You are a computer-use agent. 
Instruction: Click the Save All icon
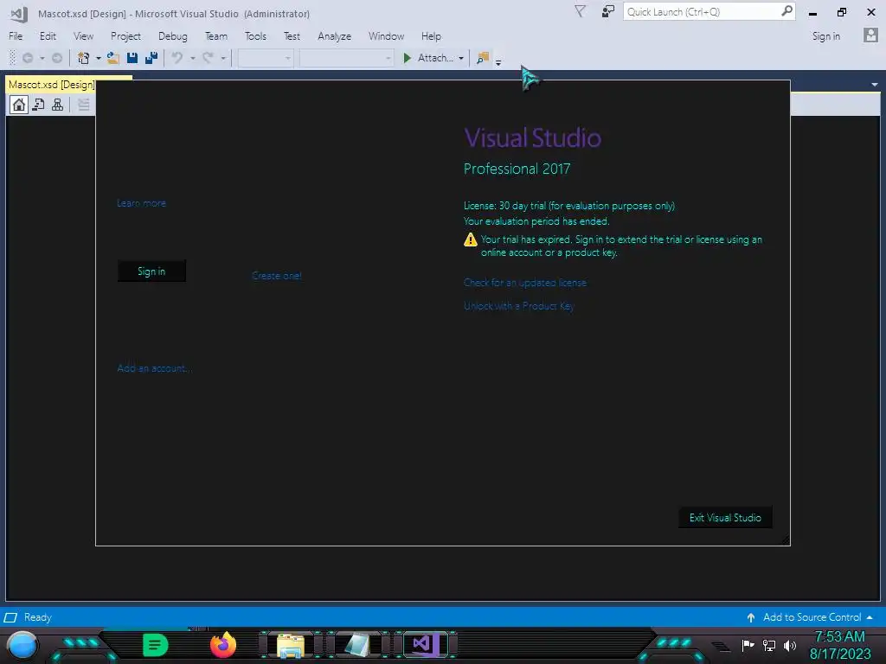151,58
